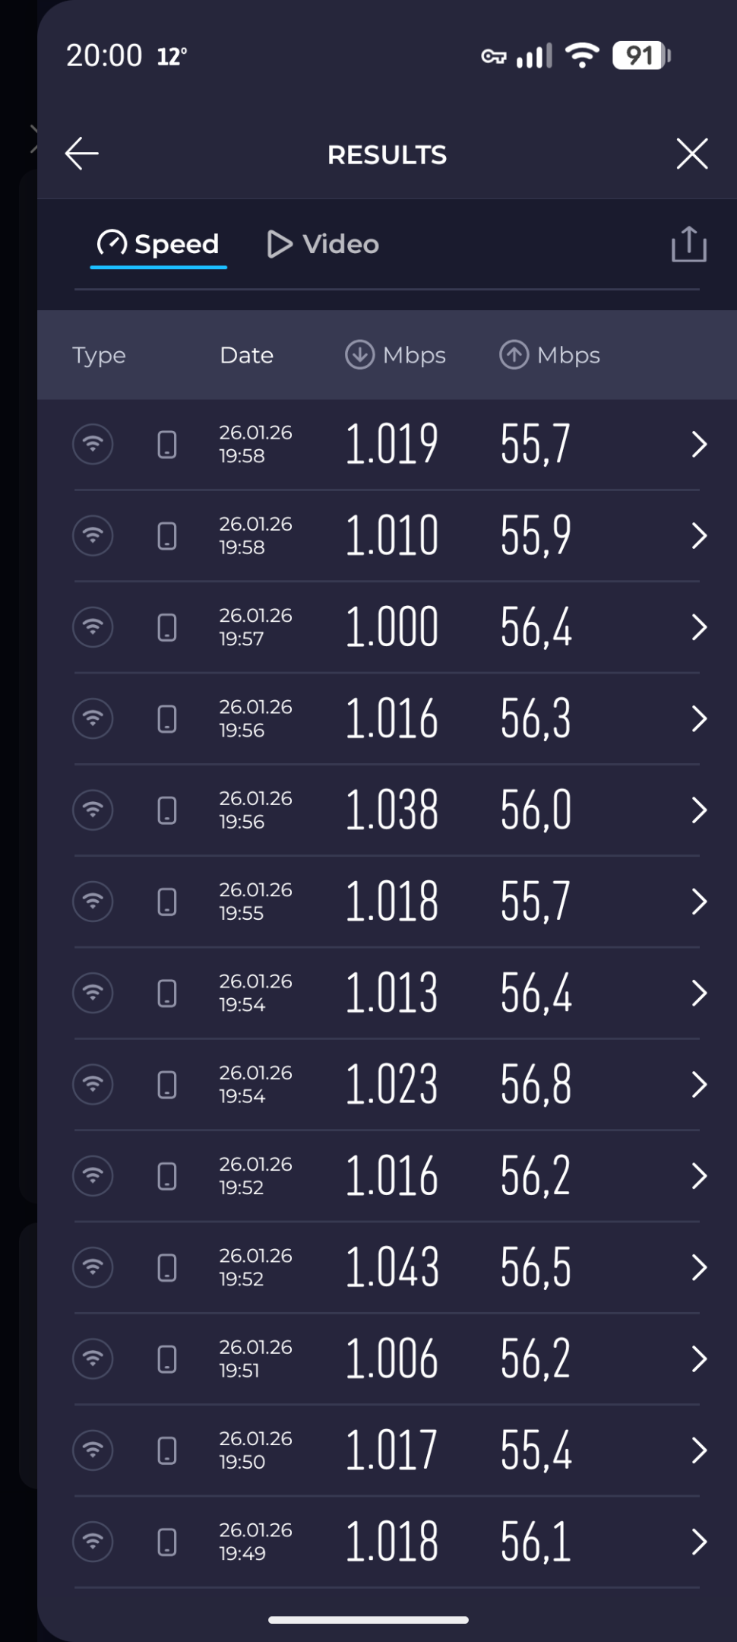Tap the back arrow icon

tap(82, 154)
